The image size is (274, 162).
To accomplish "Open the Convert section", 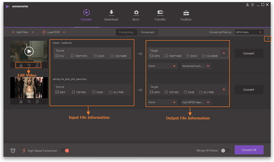I will 86,15.
